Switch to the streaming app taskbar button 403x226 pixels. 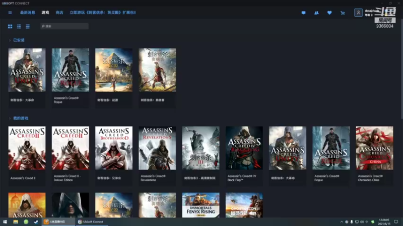pos(58,222)
